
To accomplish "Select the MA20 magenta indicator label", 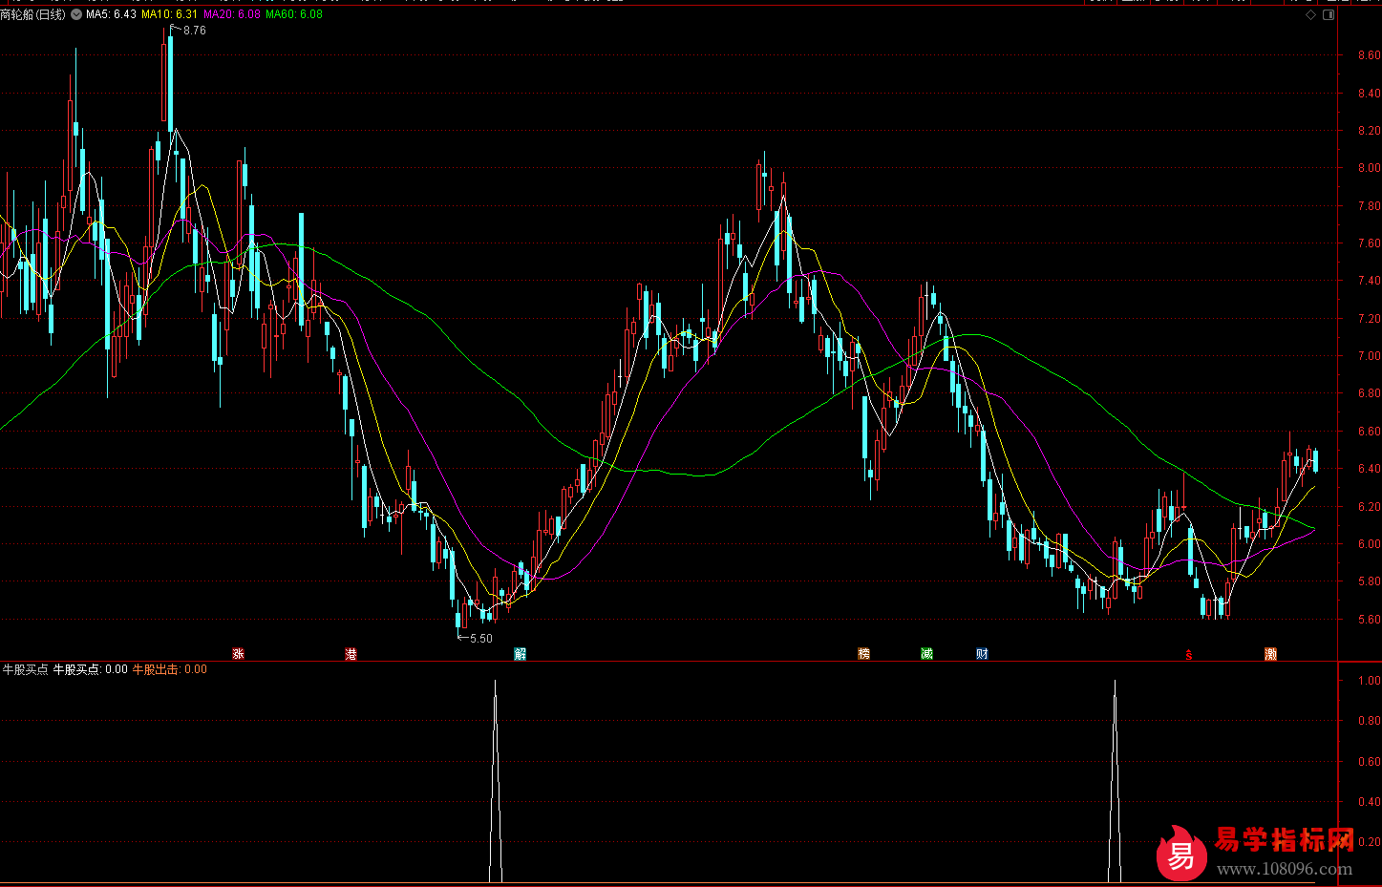I will 232,15.
